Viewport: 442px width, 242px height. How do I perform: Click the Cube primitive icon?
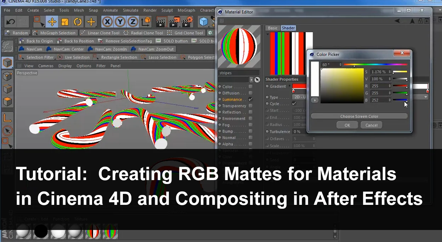click(x=203, y=22)
